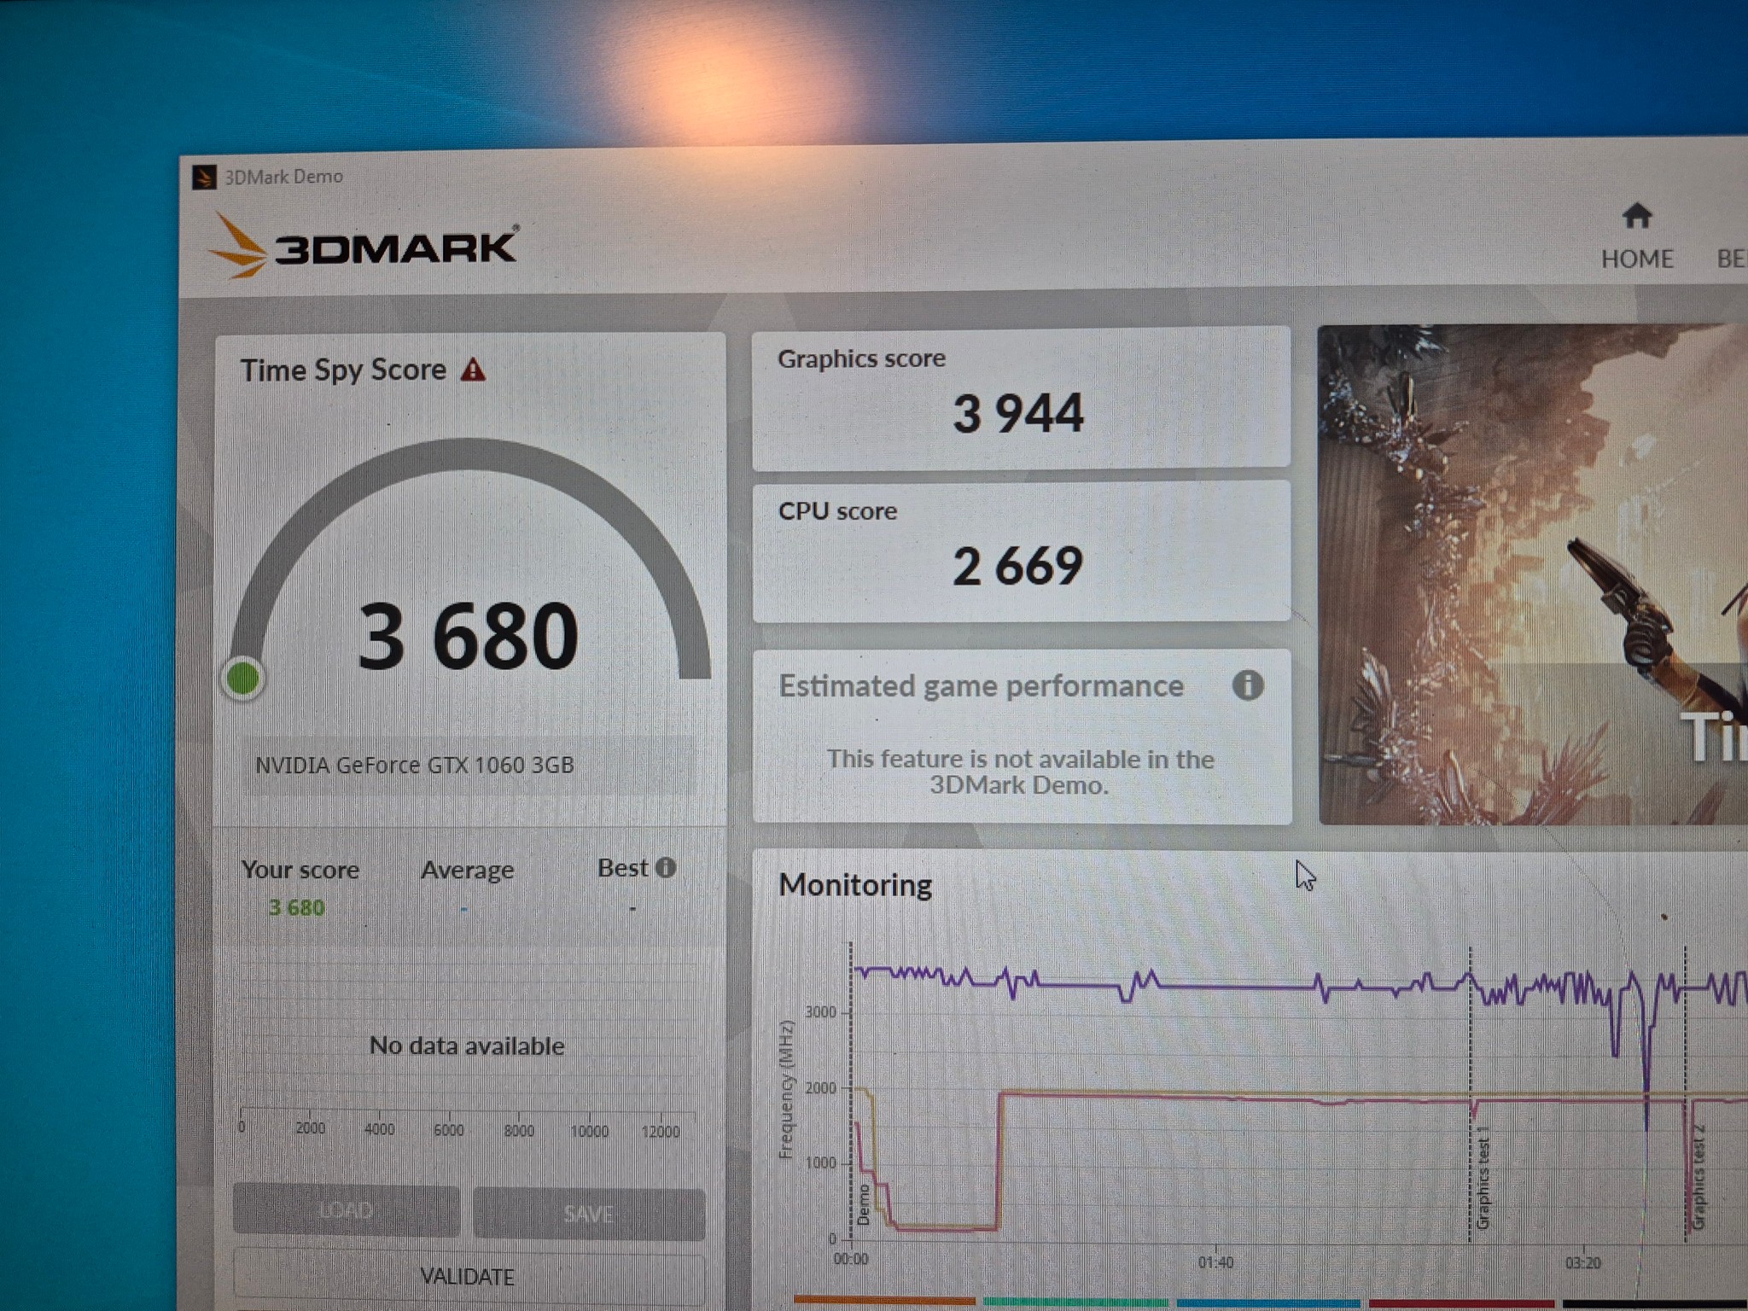Viewport: 1748px width, 1311px height.
Task: Click the green 3 680 under Your score
Action: (x=296, y=907)
